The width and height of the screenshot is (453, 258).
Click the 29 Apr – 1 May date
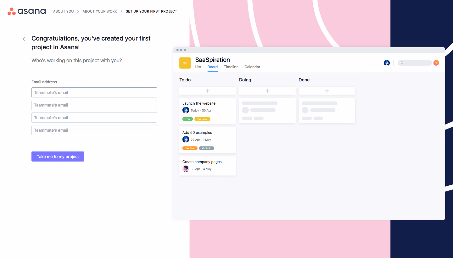point(201,140)
